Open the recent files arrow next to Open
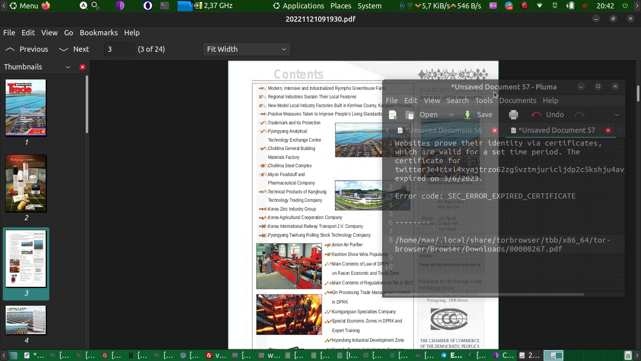 coord(451,115)
